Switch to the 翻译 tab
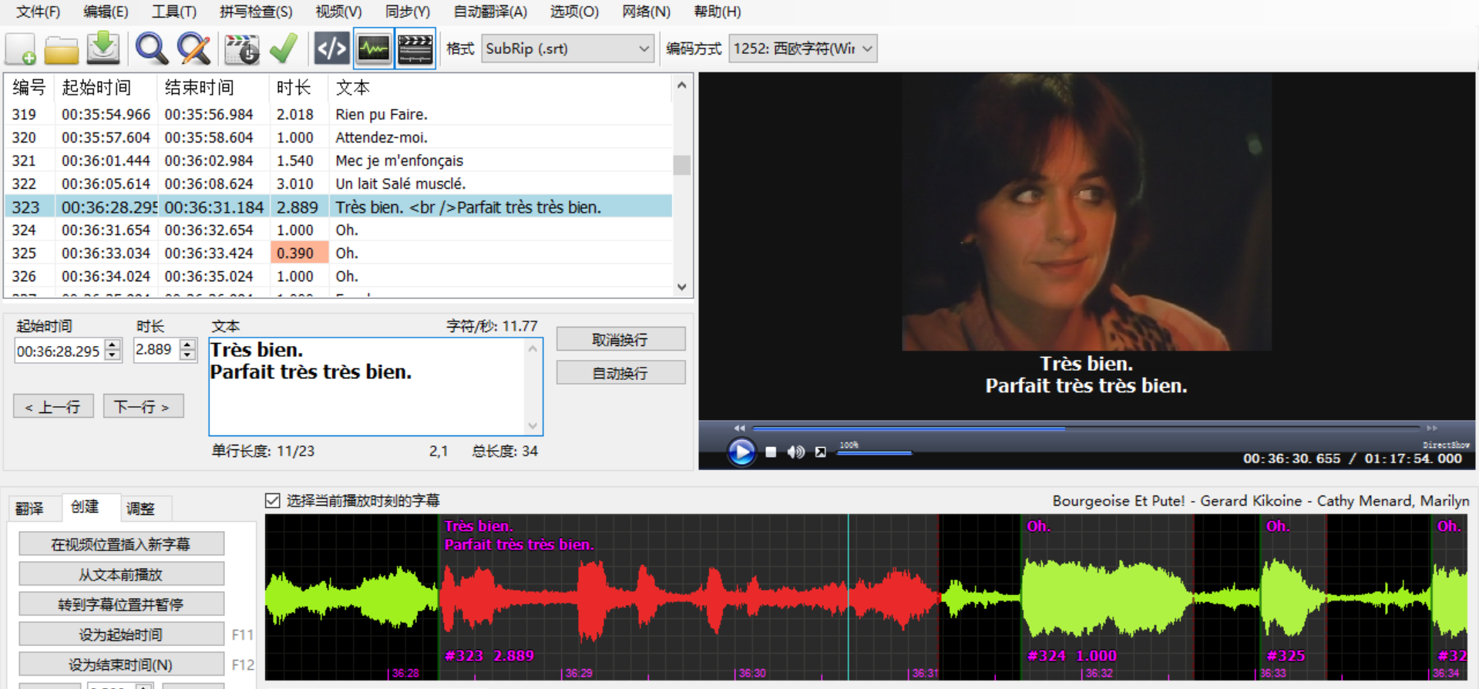The image size is (1479, 689). (29, 508)
